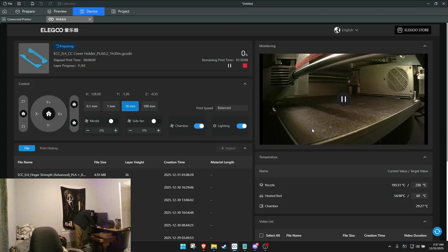Image resolution: width=448 pixels, height=252 pixels.
Task: Decrease Side fan speed with minus
Action: (x=130, y=131)
